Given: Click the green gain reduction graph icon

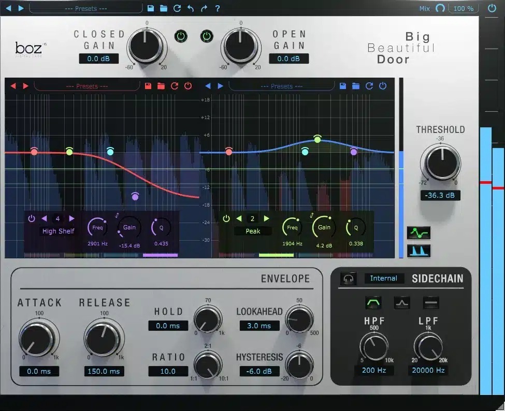Looking at the screenshot, I should pos(418,233).
